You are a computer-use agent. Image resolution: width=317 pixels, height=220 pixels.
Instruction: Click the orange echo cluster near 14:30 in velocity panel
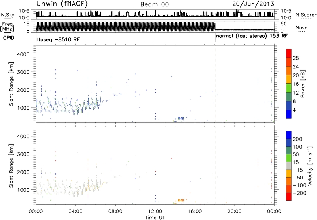[x=181, y=200]
